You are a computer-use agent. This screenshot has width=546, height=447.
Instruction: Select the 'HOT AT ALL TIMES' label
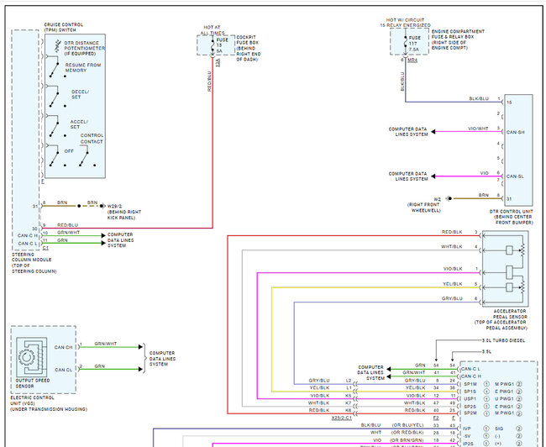pos(212,30)
